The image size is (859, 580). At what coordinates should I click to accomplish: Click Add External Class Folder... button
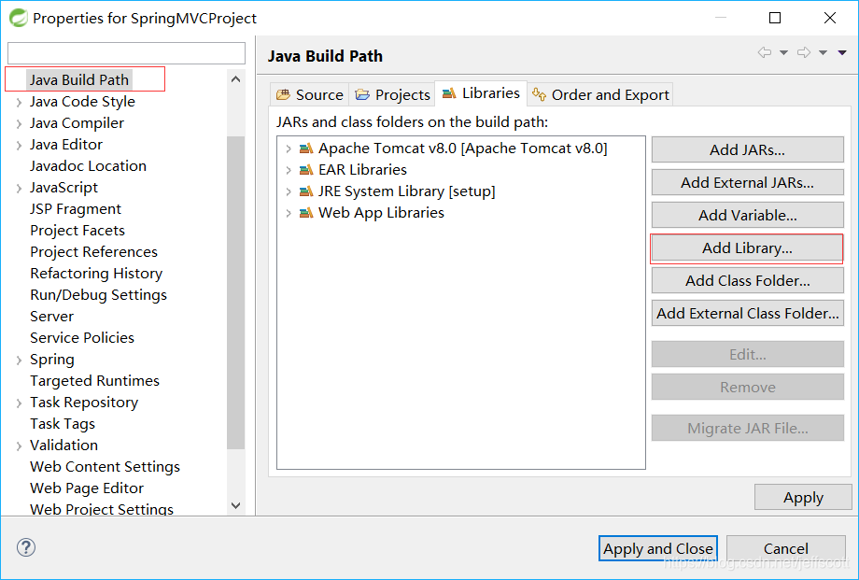tap(747, 313)
